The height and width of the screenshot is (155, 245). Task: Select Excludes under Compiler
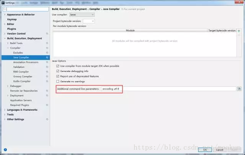pos(18,53)
